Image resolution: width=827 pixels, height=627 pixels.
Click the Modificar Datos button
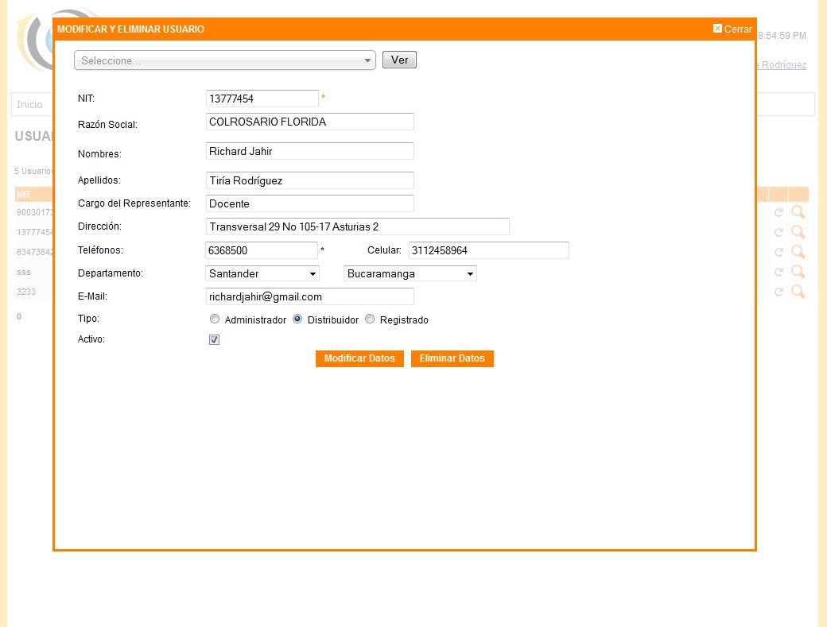(359, 358)
